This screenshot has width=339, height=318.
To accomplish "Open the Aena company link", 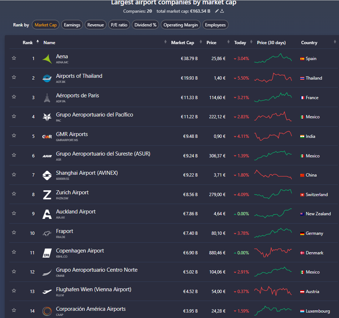I will (62, 56).
